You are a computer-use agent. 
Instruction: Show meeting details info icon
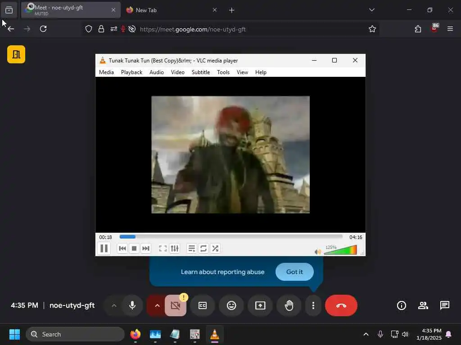point(401,305)
